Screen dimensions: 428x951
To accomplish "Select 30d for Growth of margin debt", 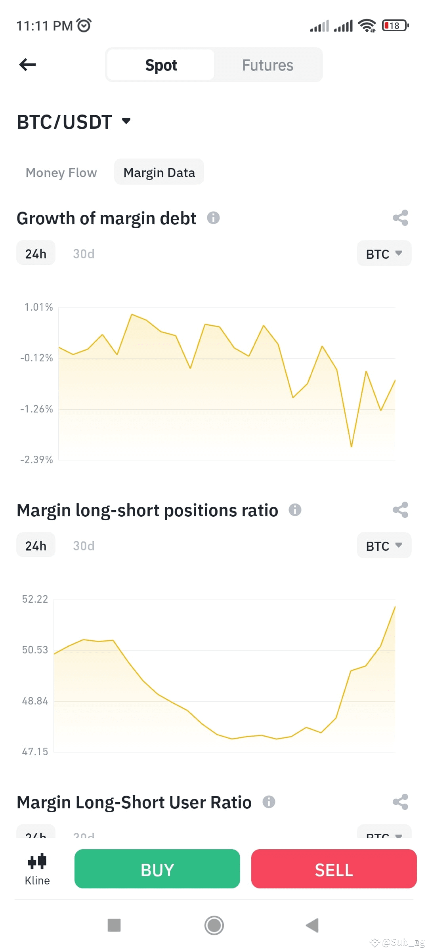I will point(83,253).
